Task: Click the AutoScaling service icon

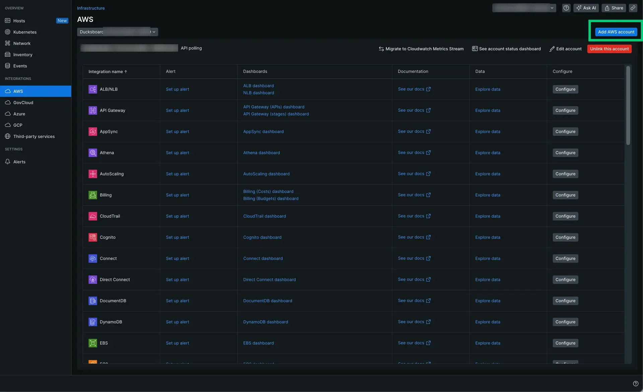Action: 93,174
